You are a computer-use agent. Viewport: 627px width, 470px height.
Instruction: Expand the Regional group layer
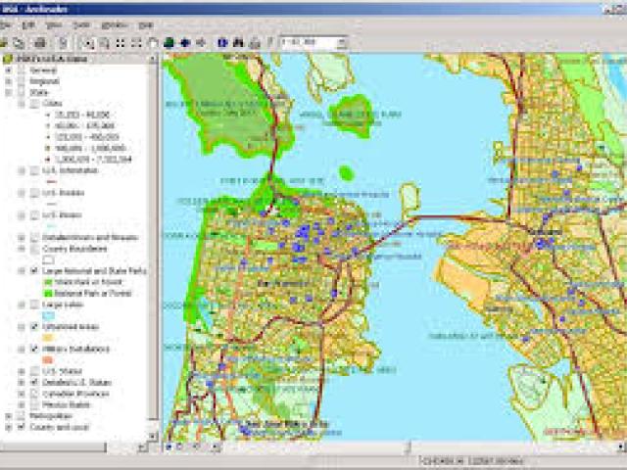(x=8, y=81)
